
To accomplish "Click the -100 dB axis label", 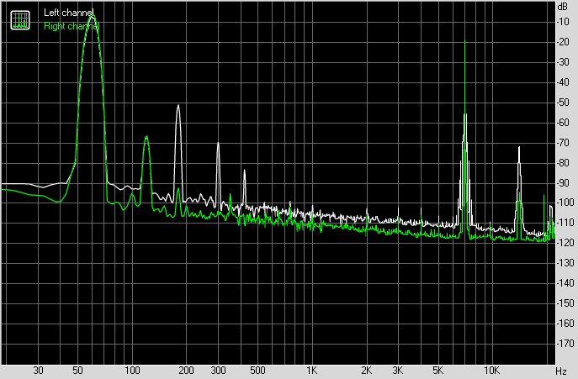I will pos(565,203).
